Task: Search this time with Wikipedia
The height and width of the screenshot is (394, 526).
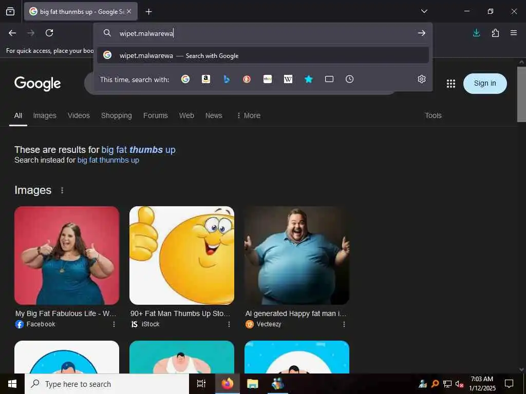Action: (288, 79)
